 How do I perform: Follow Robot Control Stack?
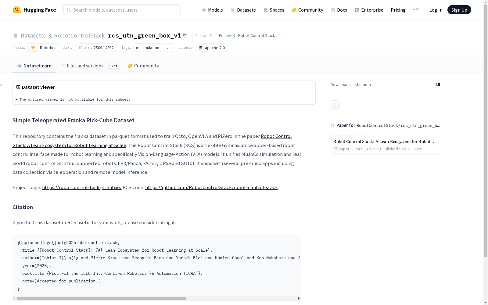click(x=247, y=35)
